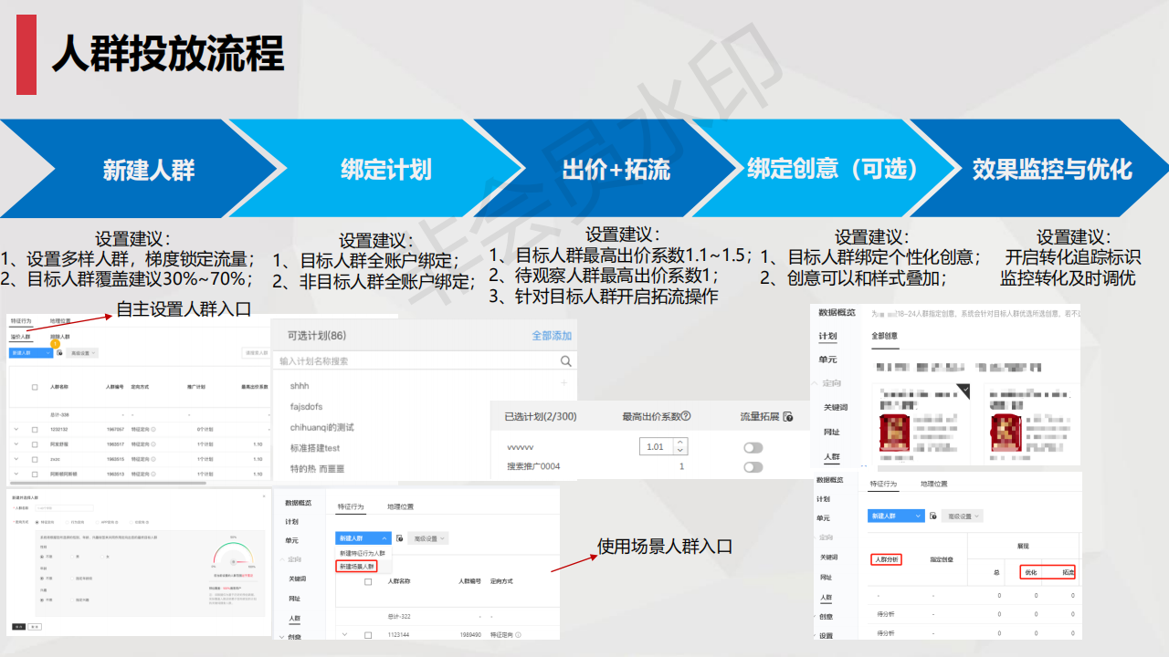Expand row 1123144 chevron
The image size is (1169, 657).
(x=344, y=634)
